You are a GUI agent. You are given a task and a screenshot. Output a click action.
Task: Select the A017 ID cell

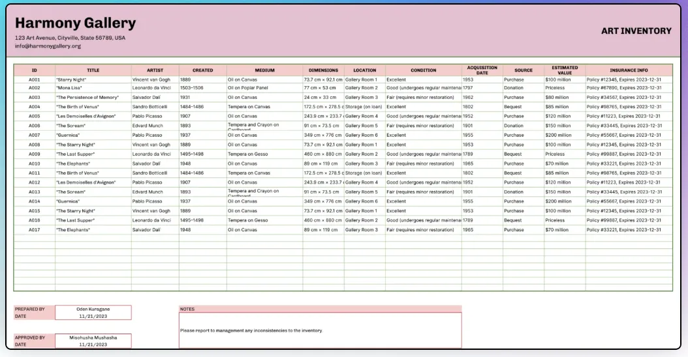coord(34,229)
